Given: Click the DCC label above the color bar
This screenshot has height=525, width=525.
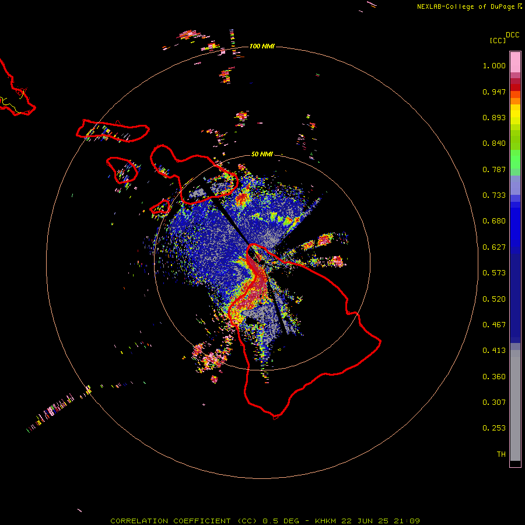Looking at the screenshot, I should (513, 35).
